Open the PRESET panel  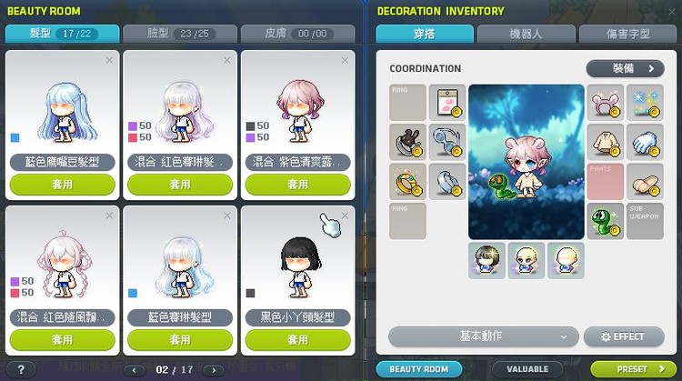(x=633, y=369)
